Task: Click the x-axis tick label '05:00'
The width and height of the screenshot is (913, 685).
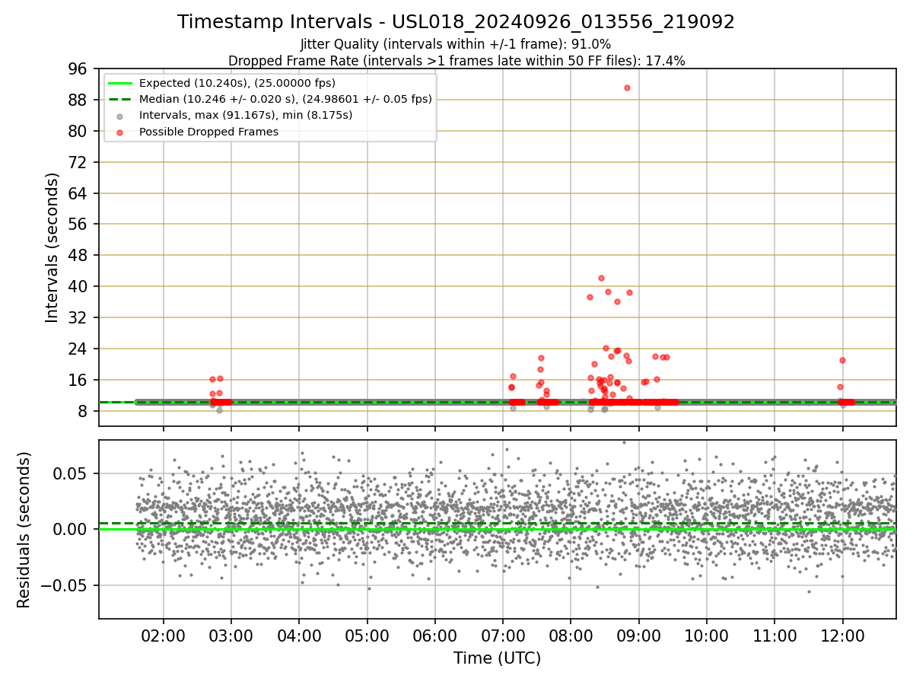Action: coord(367,636)
